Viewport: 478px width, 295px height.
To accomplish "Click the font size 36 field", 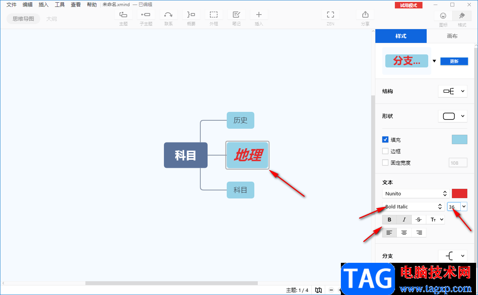I will (454, 206).
